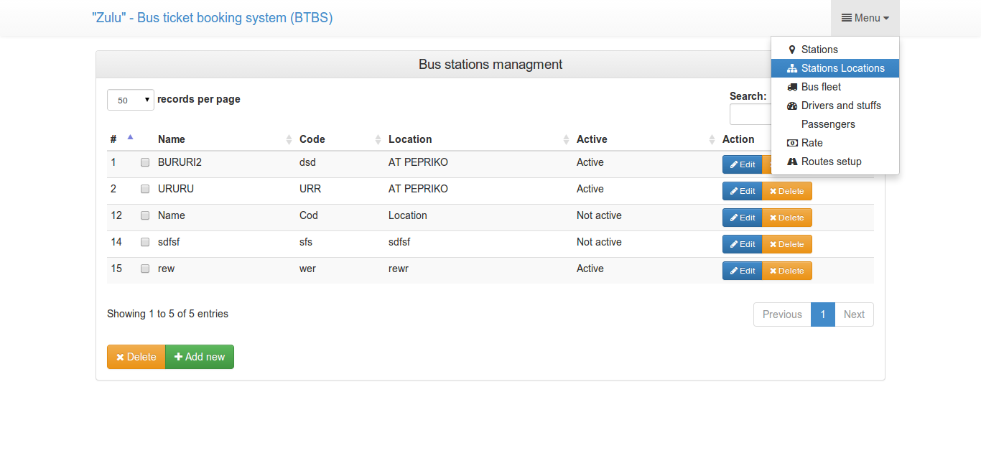This screenshot has height=471, width=981.
Task: Check the box for the rew station
Action: (x=145, y=269)
